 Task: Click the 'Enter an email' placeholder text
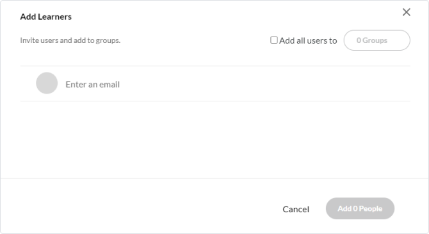pos(92,85)
